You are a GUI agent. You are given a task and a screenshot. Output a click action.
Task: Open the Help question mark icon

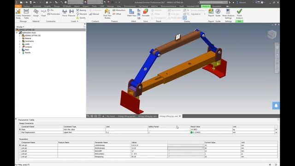262,2
